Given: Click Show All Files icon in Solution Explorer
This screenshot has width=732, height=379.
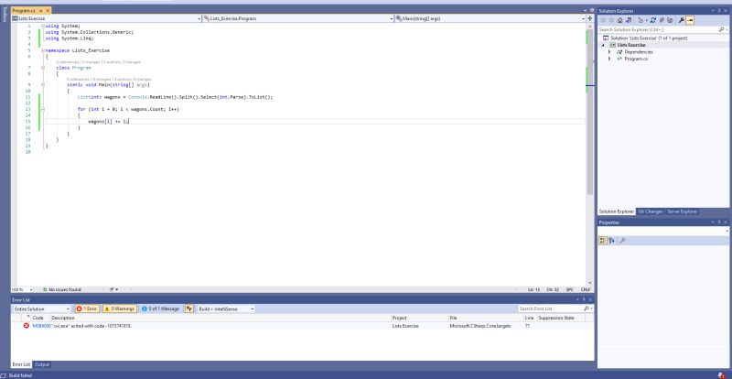Looking at the screenshot, I should tap(670, 20).
